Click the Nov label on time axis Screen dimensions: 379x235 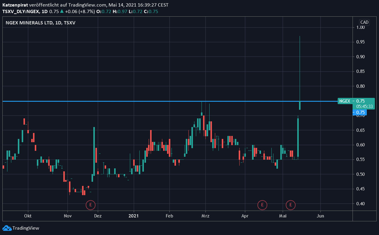coord(68,216)
